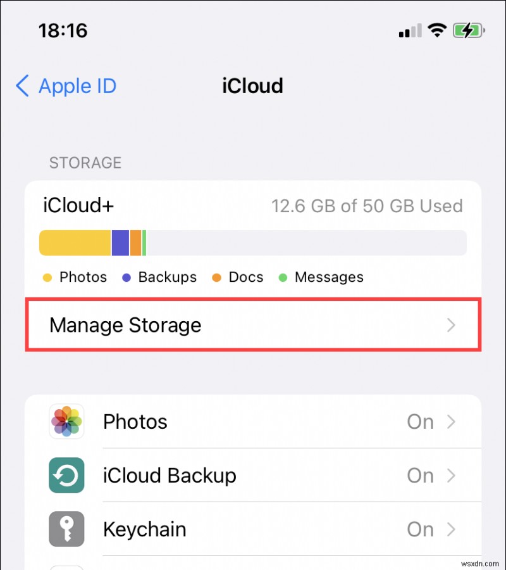The image size is (506, 570).
Task: Tap the back arrow chevron icon
Action: [x=23, y=86]
